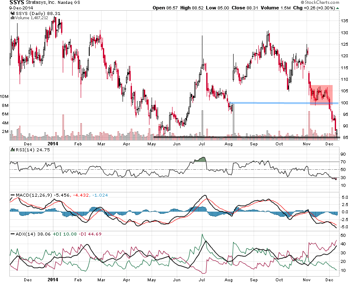The width and height of the screenshot is (348, 283).
Task: Click the ADX(14) legend line marker
Action: click(12, 234)
